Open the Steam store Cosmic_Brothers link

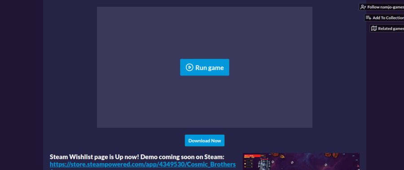(142, 164)
